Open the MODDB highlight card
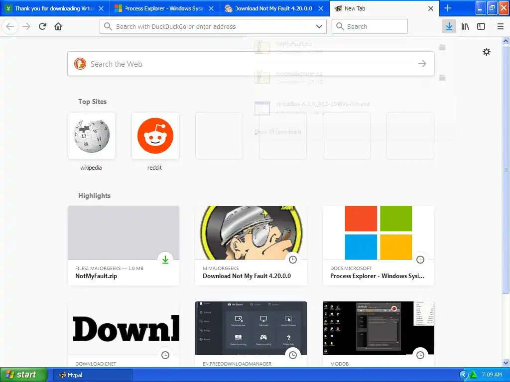This screenshot has height=382, width=510. coord(379,334)
